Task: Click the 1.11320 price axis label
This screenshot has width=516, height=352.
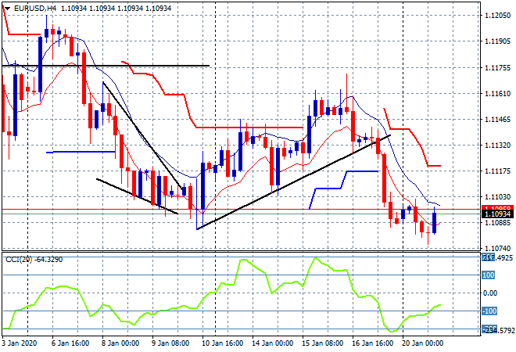Action: pyautogui.click(x=497, y=145)
